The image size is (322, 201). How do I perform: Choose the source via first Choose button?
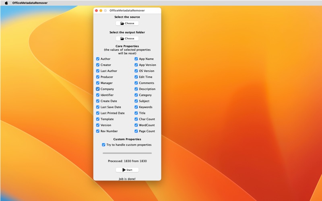pos(127,23)
